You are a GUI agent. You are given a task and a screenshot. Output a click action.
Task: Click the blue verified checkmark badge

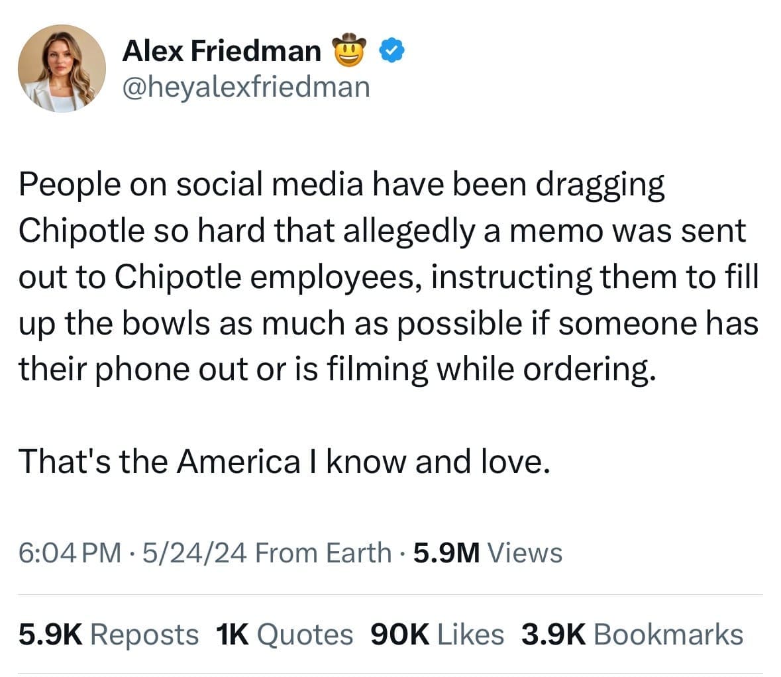[x=391, y=51]
